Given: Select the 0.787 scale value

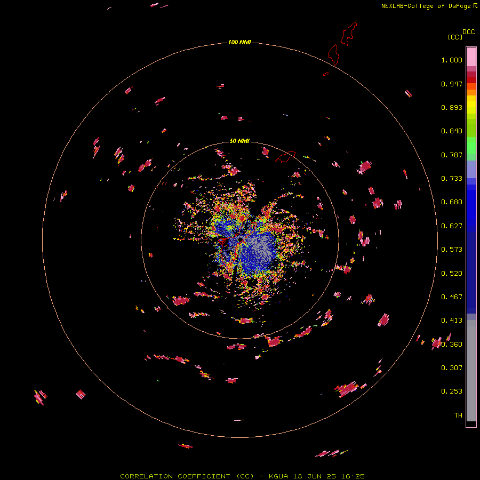Looking at the screenshot, I should pyautogui.click(x=452, y=155).
